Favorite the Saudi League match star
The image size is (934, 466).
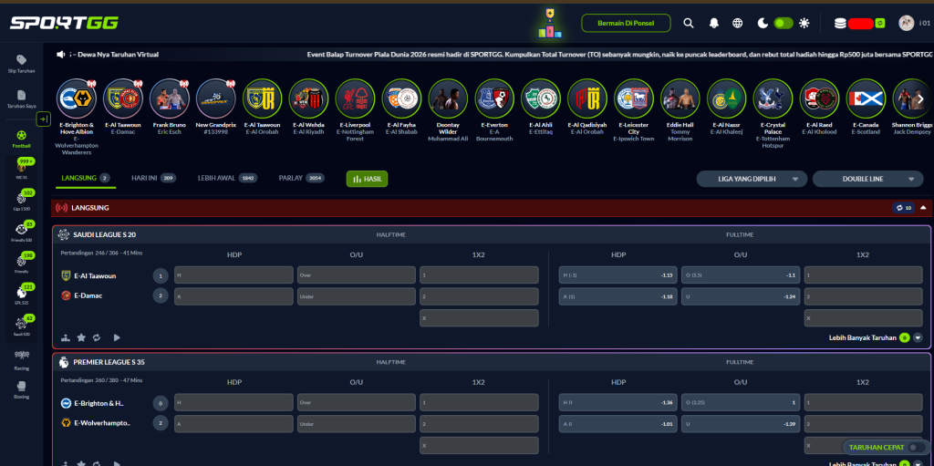[81, 337]
